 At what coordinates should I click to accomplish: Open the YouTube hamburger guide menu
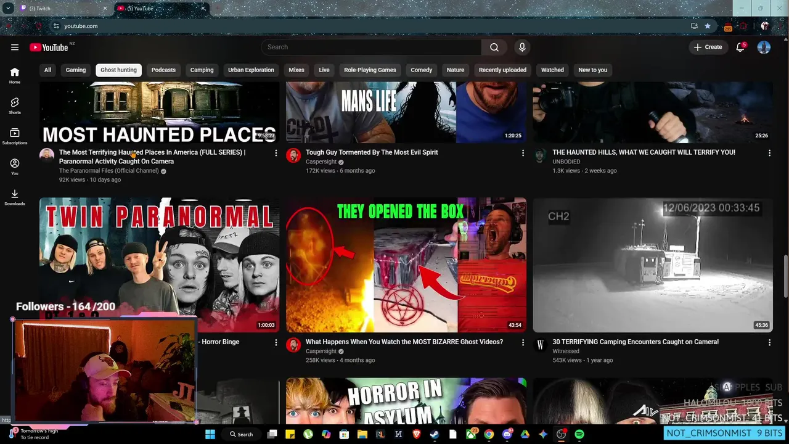15,47
